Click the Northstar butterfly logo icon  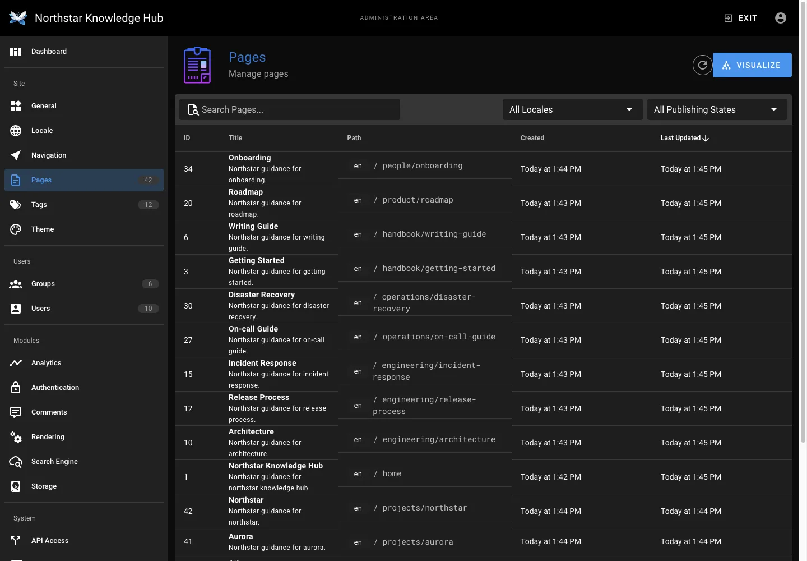tap(18, 18)
